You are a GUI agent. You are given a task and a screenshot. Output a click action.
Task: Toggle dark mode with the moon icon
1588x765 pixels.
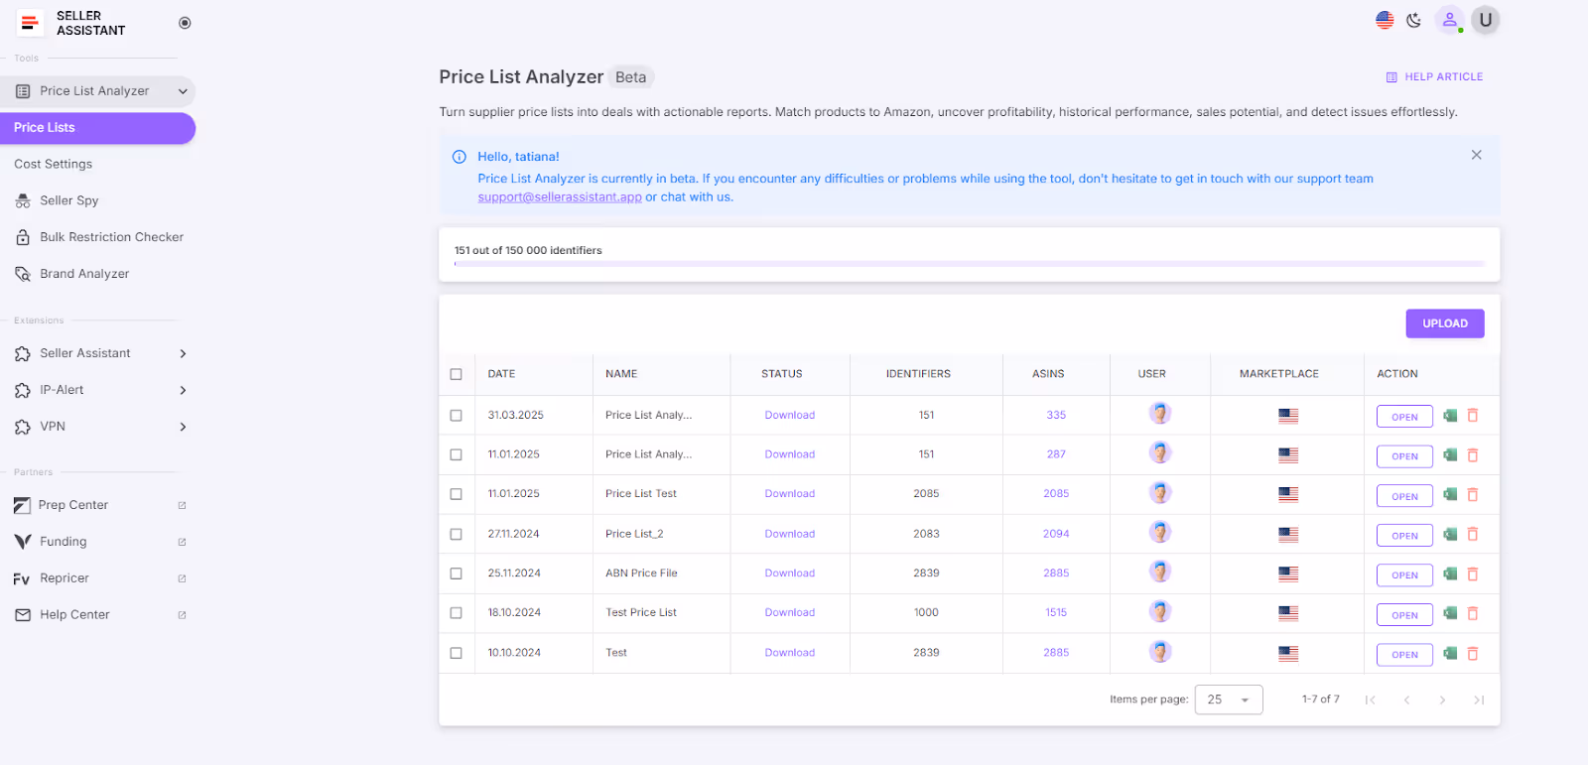[x=1414, y=21]
